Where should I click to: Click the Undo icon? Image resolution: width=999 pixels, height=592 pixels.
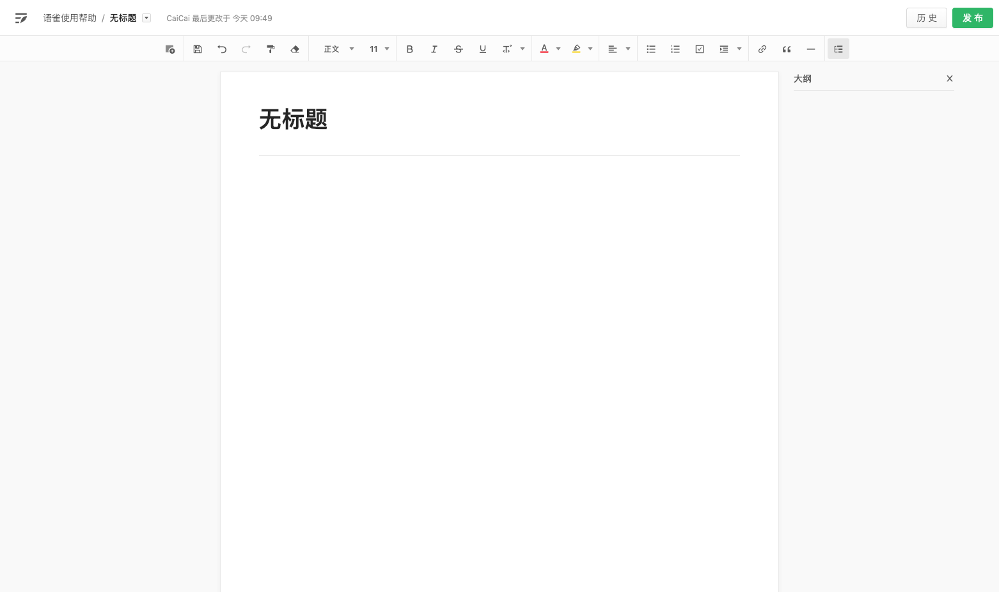221,49
